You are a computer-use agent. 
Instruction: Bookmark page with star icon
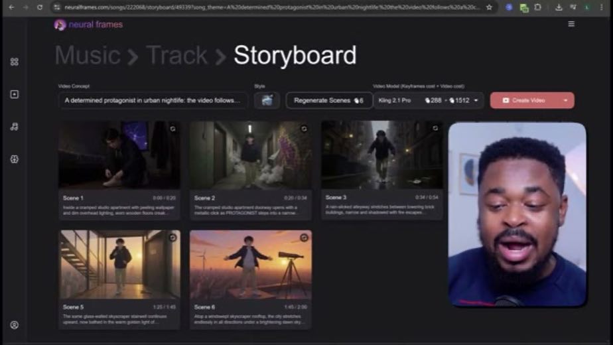[x=489, y=7]
